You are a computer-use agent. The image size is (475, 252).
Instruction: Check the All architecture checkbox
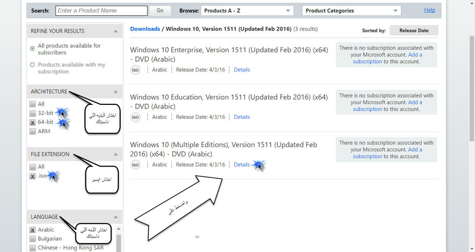[32, 104]
